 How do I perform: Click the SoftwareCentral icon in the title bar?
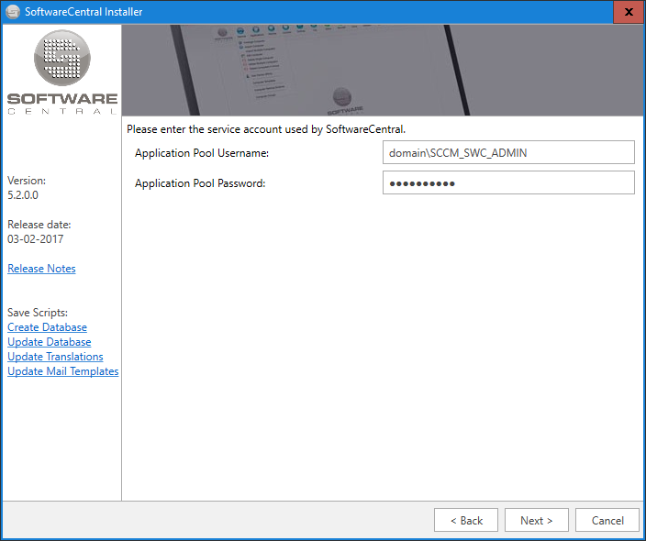pyautogui.click(x=13, y=12)
